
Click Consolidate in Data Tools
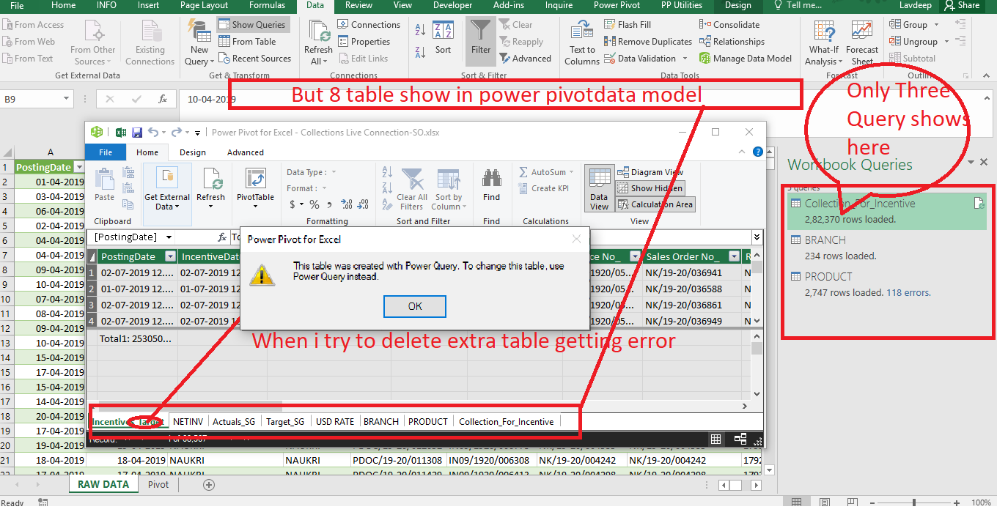coord(729,24)
